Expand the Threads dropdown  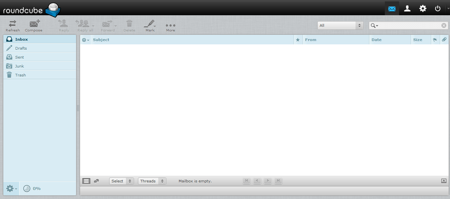pos(152,181)
